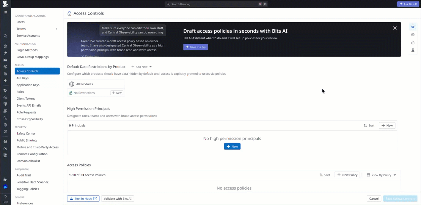Open the Add New dropdown
The height and width of the screenshot is (205, 421).
[x=142, y=67]
